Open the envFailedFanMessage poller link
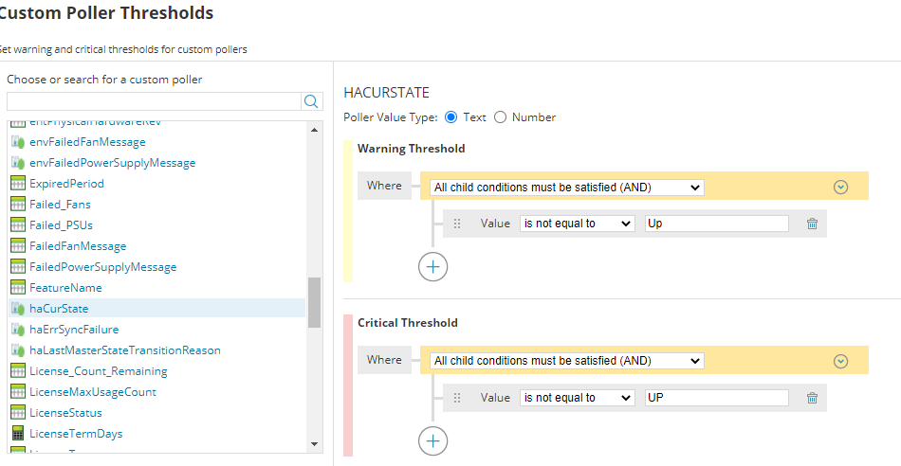This screenshot has width=901, height=466. point(87,142)
